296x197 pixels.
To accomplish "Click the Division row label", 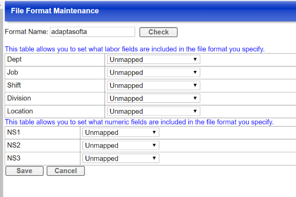I will [x=20, y=98].
